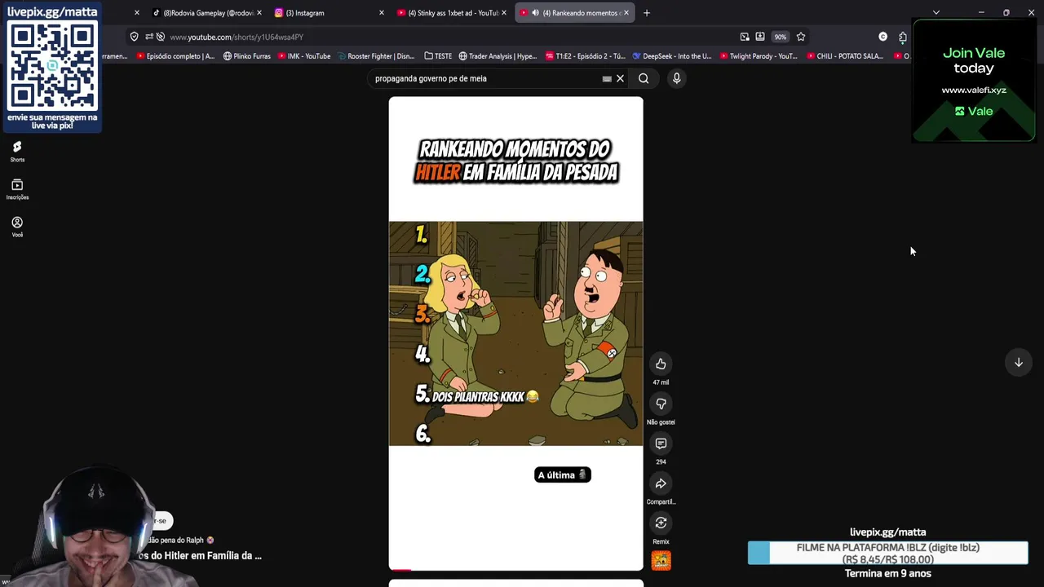1044x587 pixels.
Task: Open the DeepSeek - Into the U... bookmark
Action: coord(671,56)
